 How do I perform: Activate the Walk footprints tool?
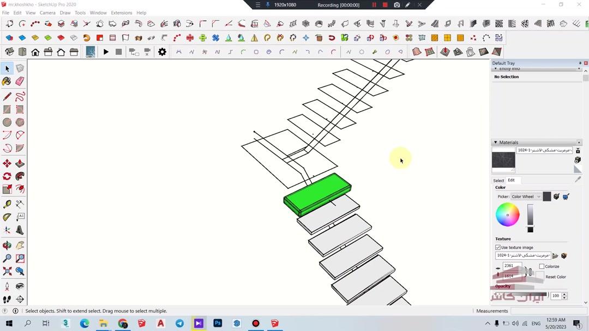tap(7, 299)
